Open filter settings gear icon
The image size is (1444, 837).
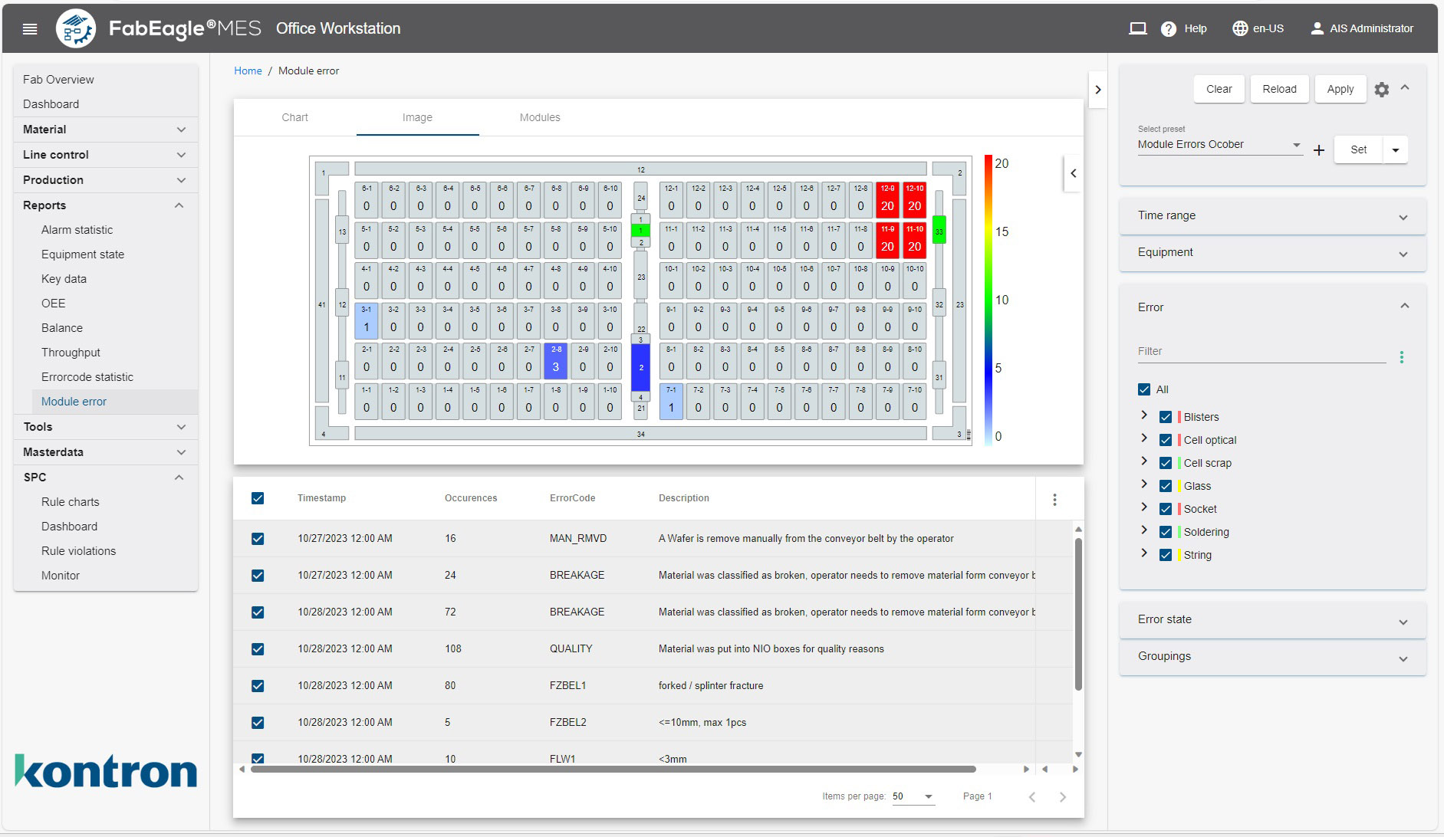1382,90
